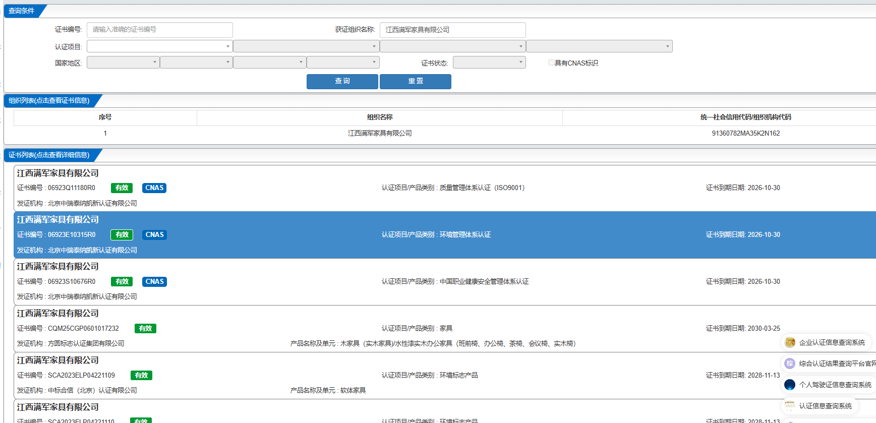Open the second 认证项目 dropdown
The height and width of the screenshot is (423, 876).
(x=306, y=46)
